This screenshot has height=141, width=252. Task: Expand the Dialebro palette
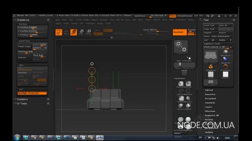[x=22, y=99]
